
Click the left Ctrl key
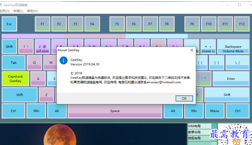coord(14,111)
